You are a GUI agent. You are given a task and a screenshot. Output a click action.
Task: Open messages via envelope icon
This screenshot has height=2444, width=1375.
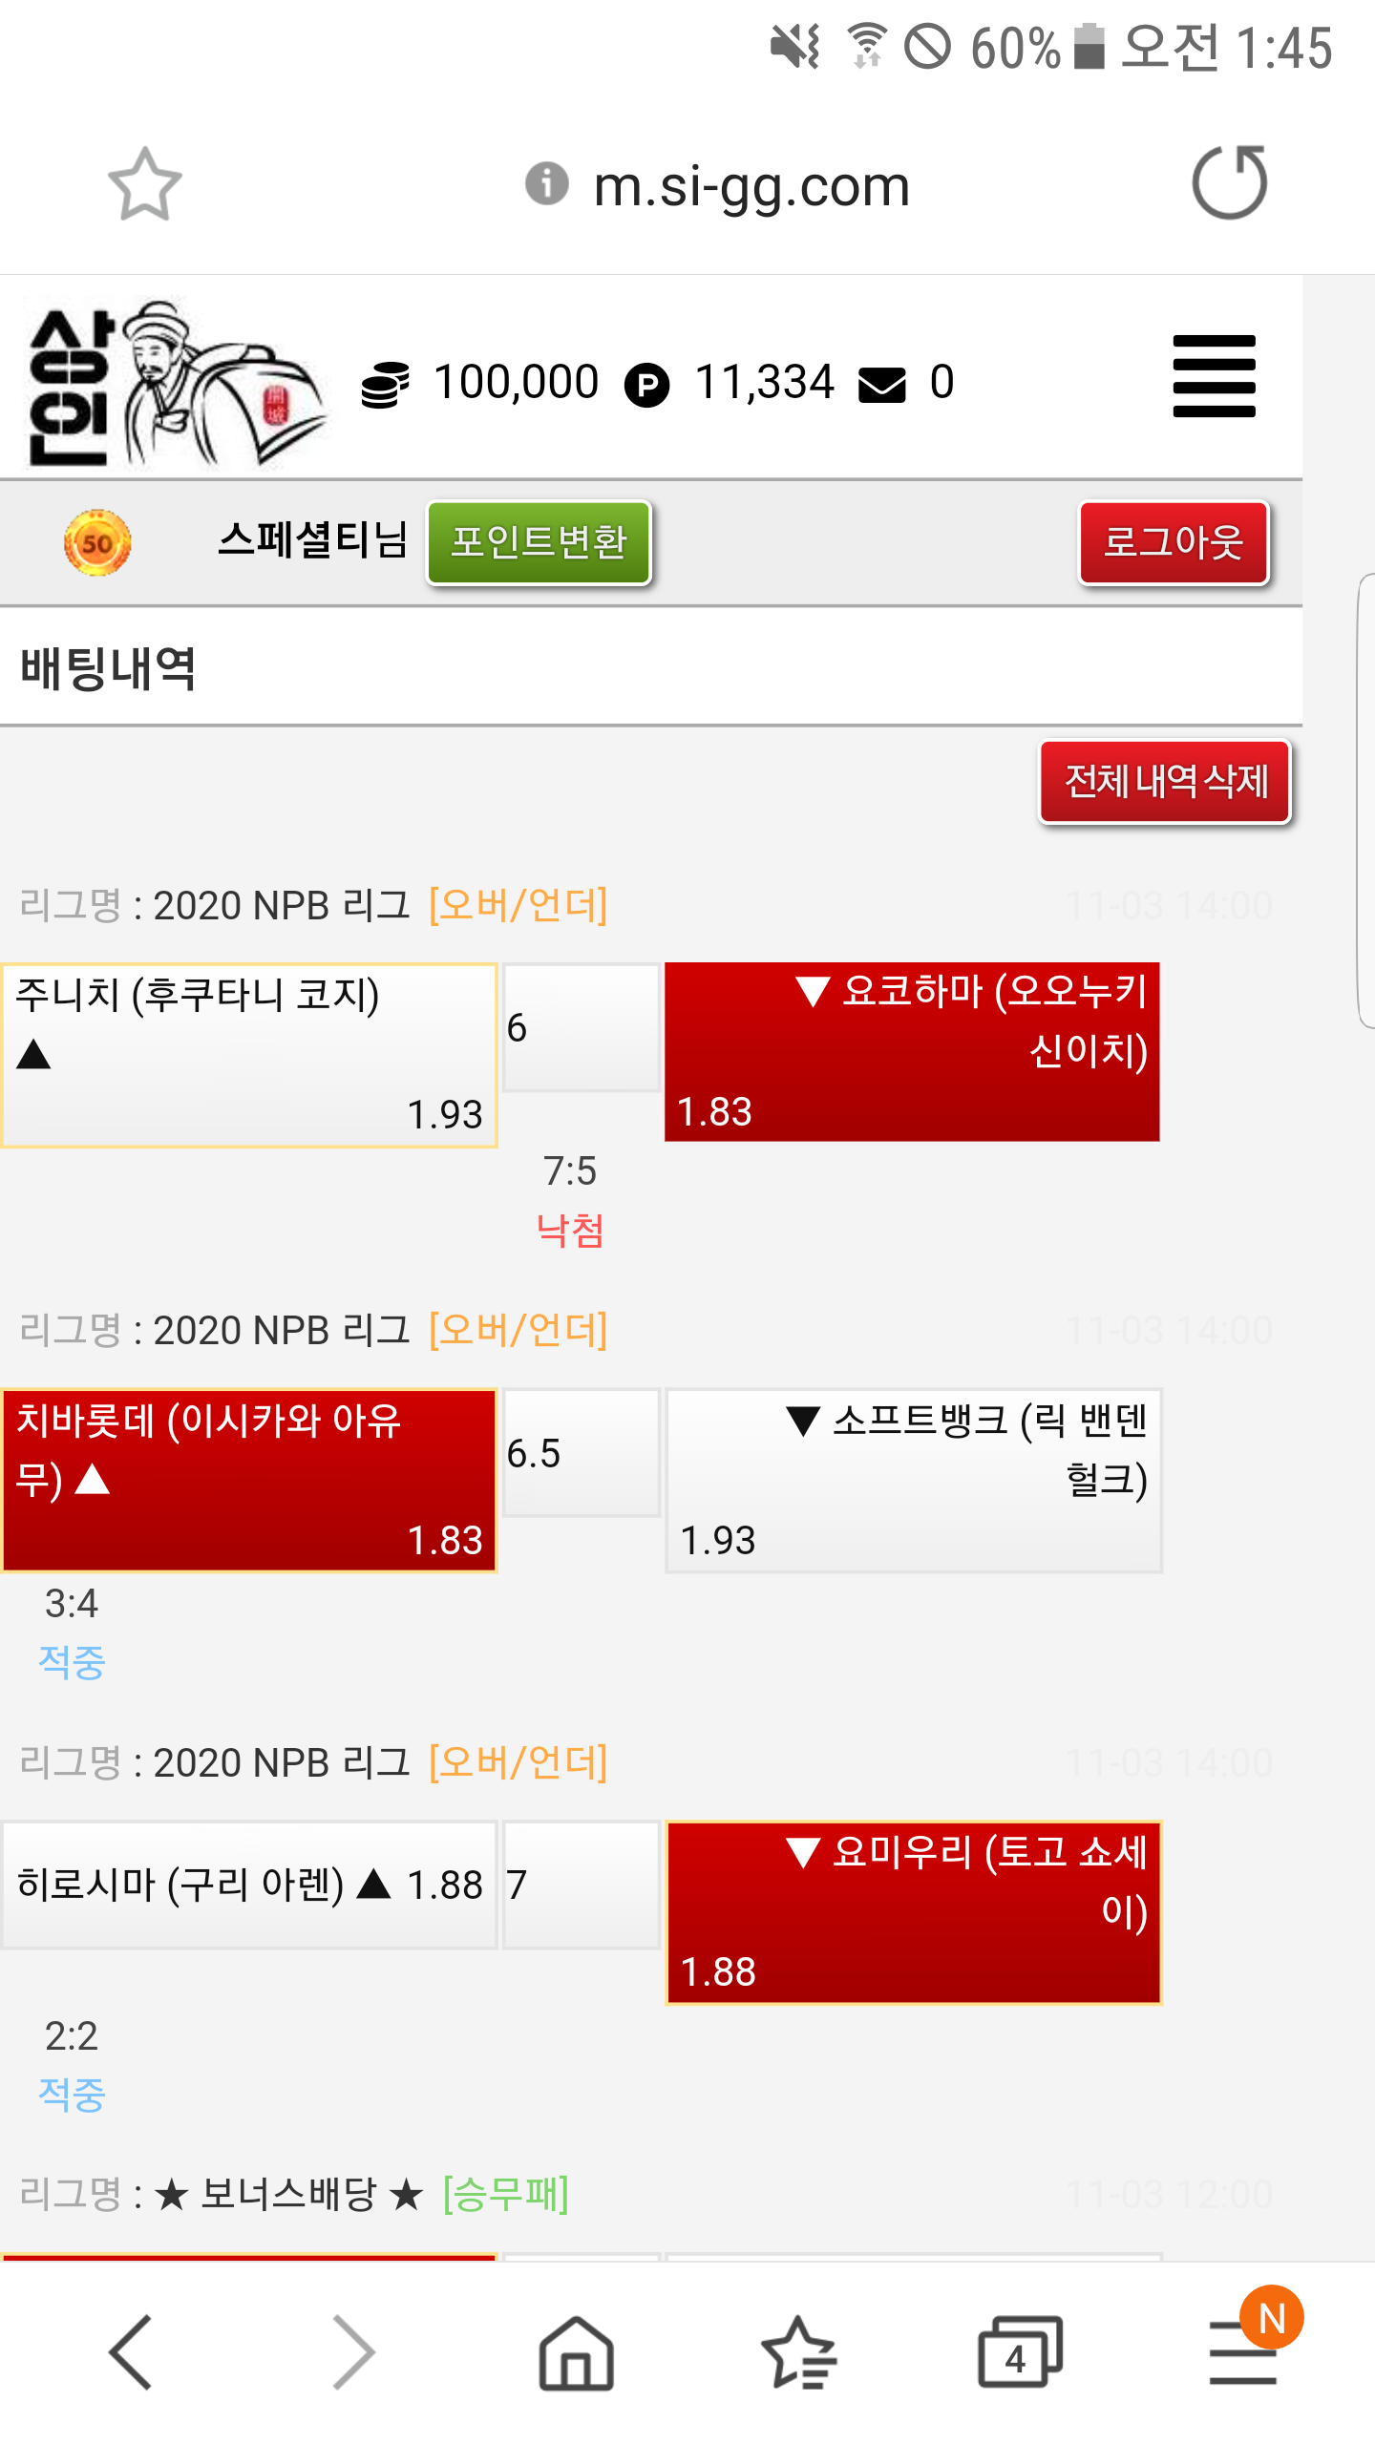tap(881, 385)
